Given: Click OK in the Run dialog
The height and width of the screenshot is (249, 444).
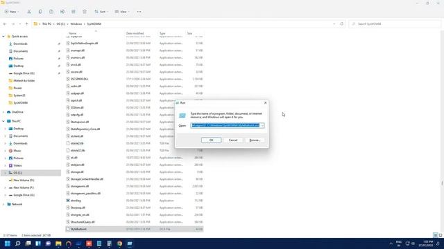Looking at the screenshot, I should [x=211, y=140].
